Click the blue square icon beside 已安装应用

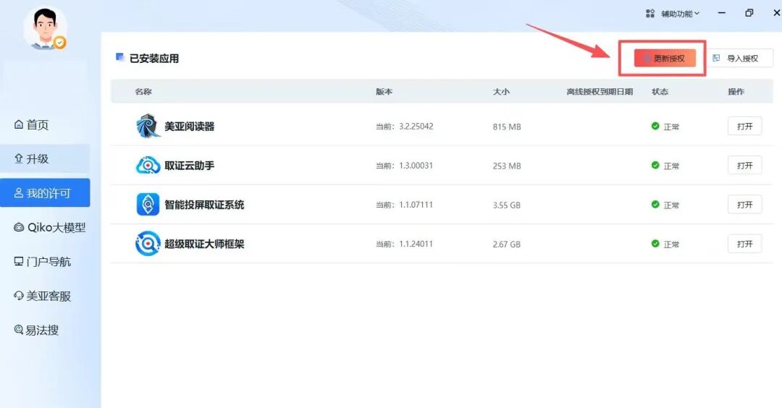(x=119, y=57)
